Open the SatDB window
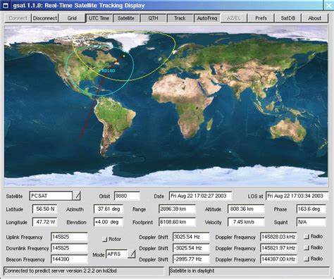The image size is (334, 279). point(288,18)
